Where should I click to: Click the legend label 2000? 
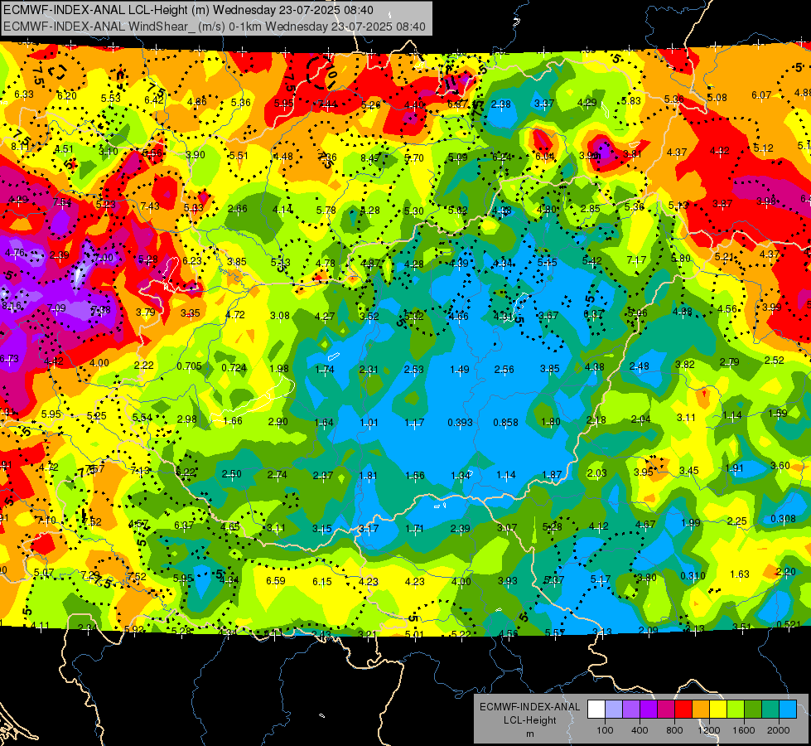click(x=779, y=730)
